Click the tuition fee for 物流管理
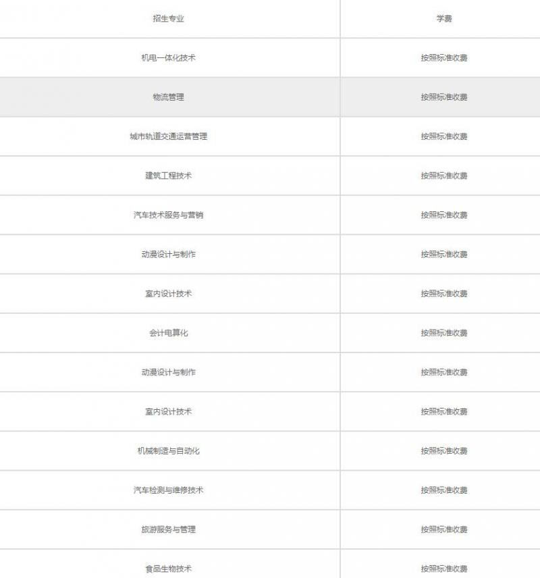Image resolution: width=540 pixels, height=578 pixels. pyautogui.click(x=443, y=97)
